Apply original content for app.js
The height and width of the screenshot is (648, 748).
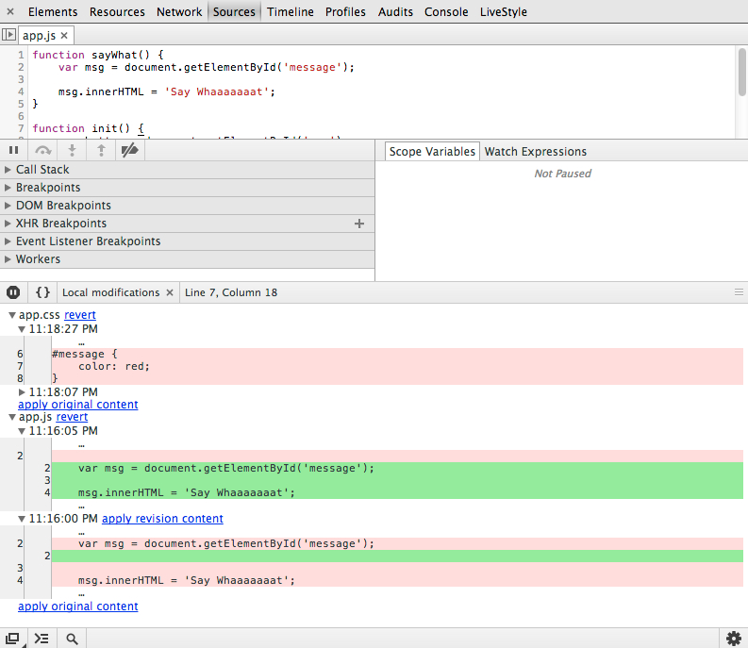(x=77, y=606)
